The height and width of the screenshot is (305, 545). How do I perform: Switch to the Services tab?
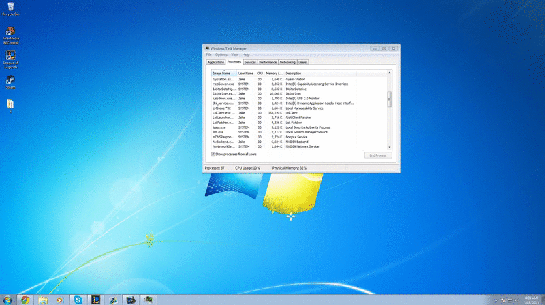250,62
